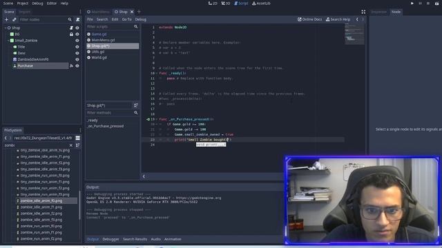Click the signal connection icon on line 19
The width and height of the screenshot is (442, 248).
pos(148,119)
